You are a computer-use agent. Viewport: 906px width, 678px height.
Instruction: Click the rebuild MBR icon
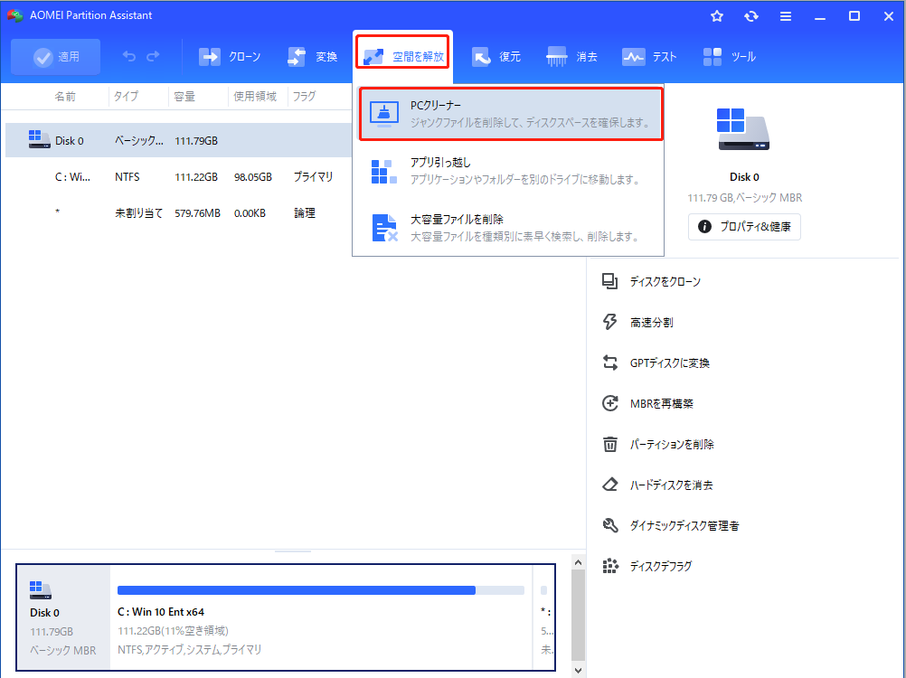coord(610,403)
